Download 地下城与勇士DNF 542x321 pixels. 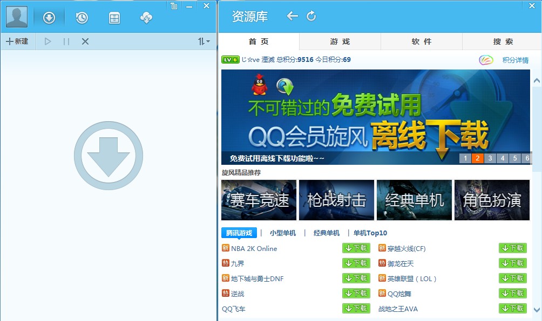[x=356, y=278]
